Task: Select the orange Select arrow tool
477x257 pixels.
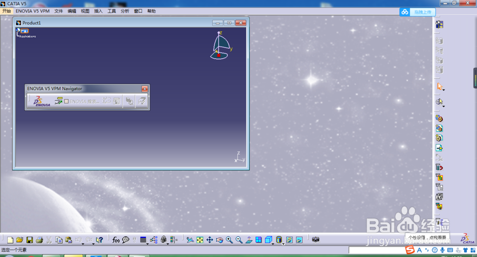Action: pos(439,86)
